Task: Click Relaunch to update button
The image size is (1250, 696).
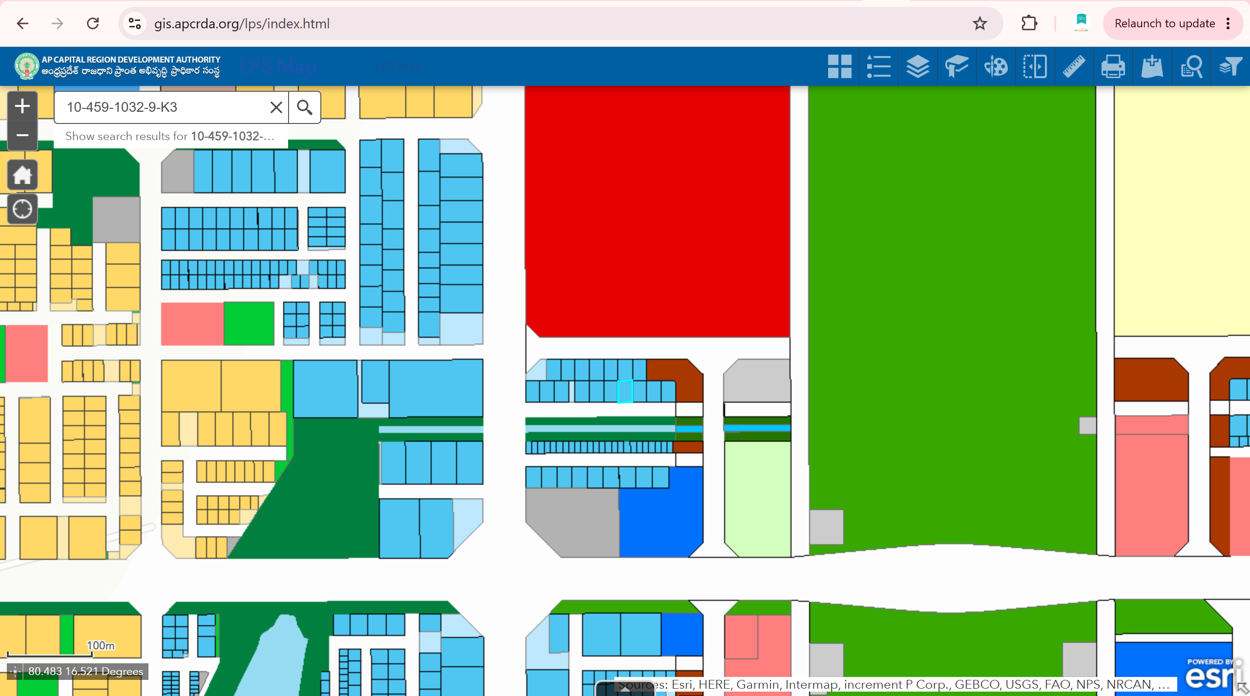Action: [x=1165, y=23]
